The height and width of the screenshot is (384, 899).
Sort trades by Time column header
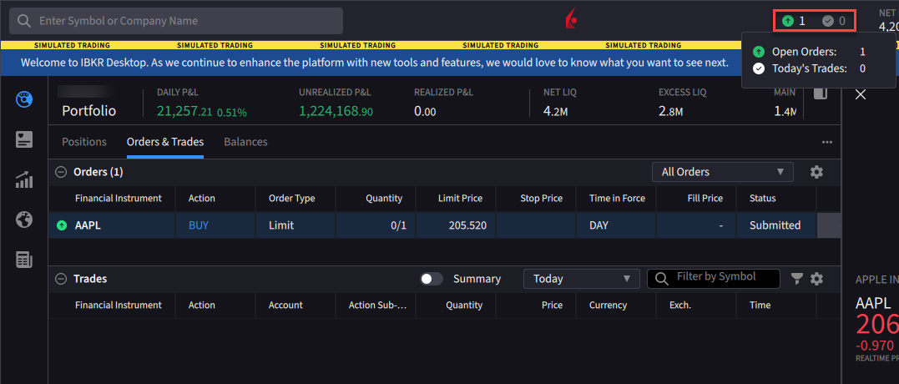pos(760,306)
